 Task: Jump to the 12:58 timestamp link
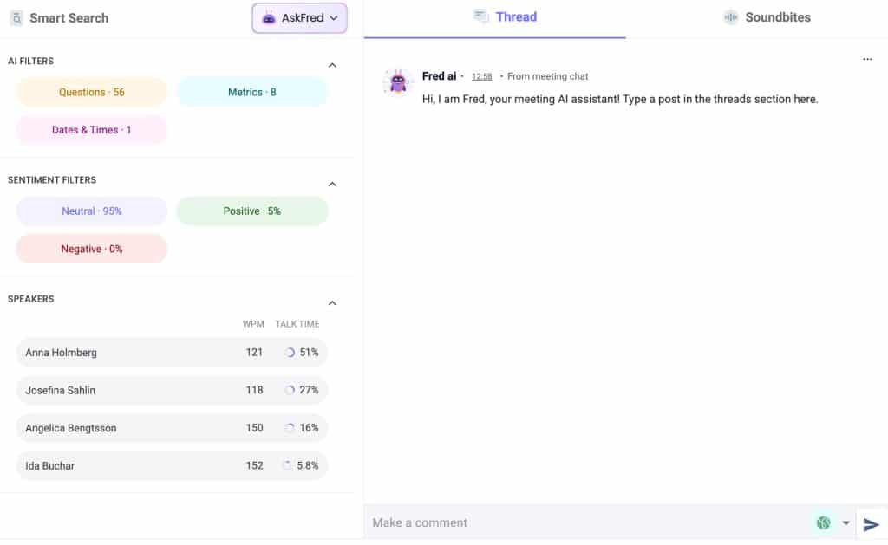pyautogui.click(x=481, y=77)
